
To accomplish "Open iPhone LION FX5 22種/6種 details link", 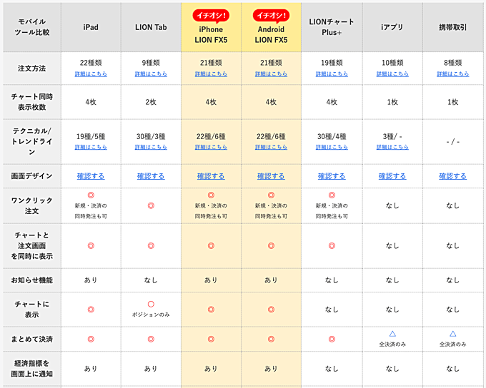I will click(211, 147).
